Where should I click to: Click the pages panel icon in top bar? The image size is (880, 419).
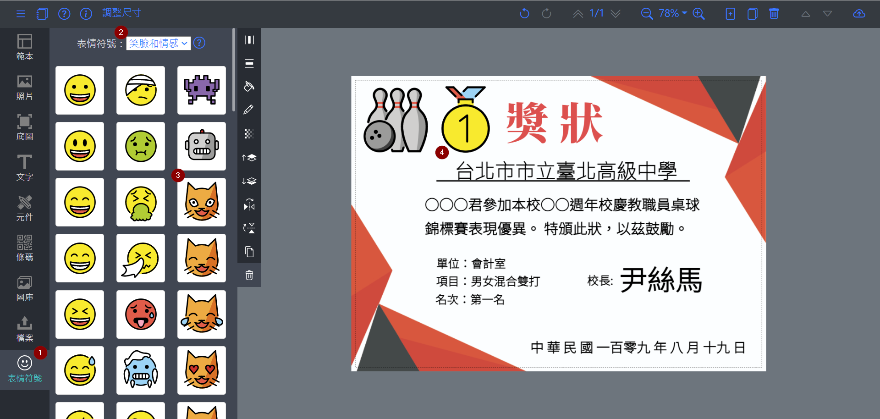(42, 14)
